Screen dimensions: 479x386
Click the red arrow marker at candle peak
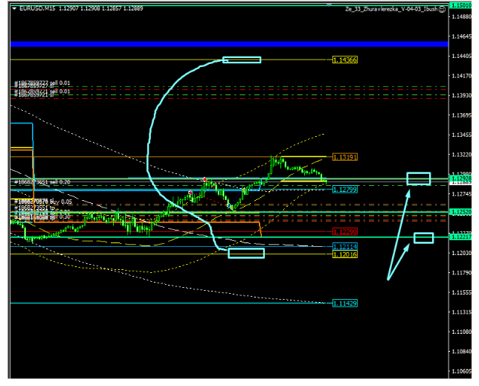[205, 180]
